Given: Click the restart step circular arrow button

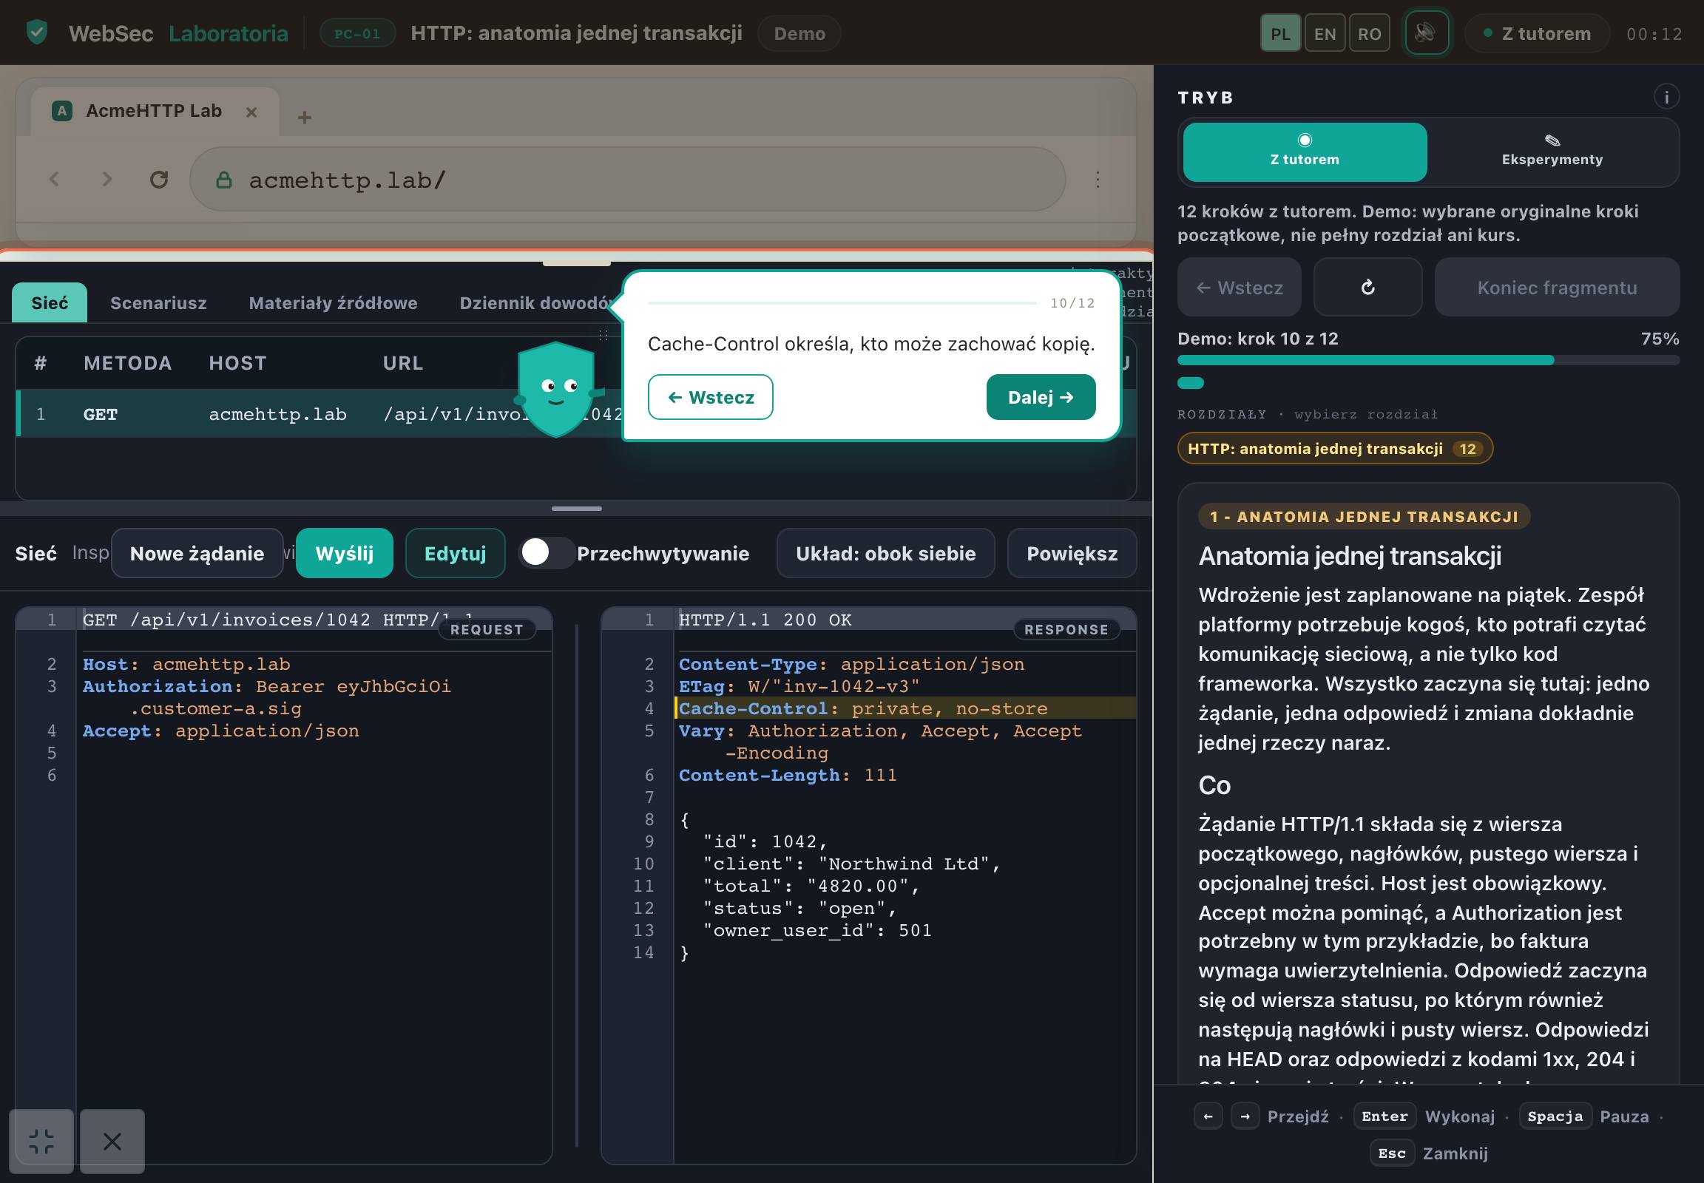Looking at the screenshot, I should tap(1367, 288).
